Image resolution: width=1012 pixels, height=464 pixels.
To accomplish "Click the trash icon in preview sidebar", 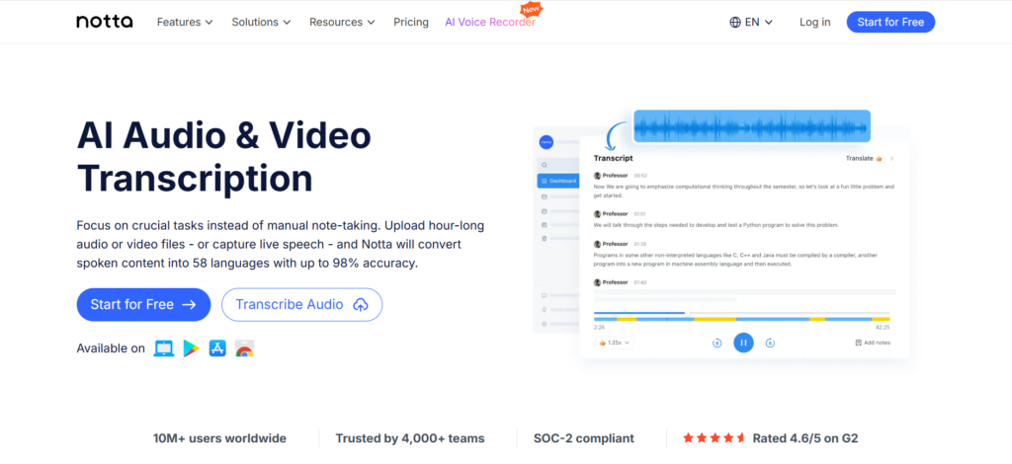I will point(545,239).
